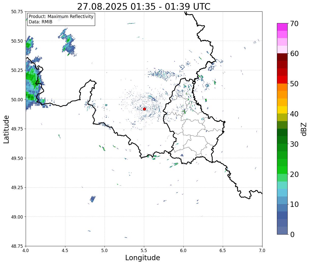Image resolution: width=310 pixels, height=264 pixels.
Task: Click the colorbar tick label 40
Action: [x=294, y=114]
